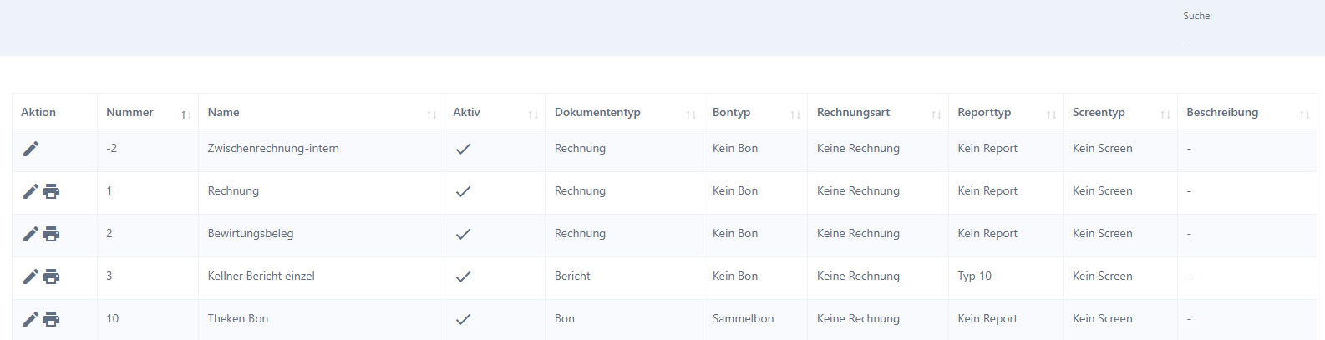The image size is (1325, 340).
Task: Toggle the Aktiv checkmark for Zwischenrechnung-intern
Action: [x=463, y=149]
